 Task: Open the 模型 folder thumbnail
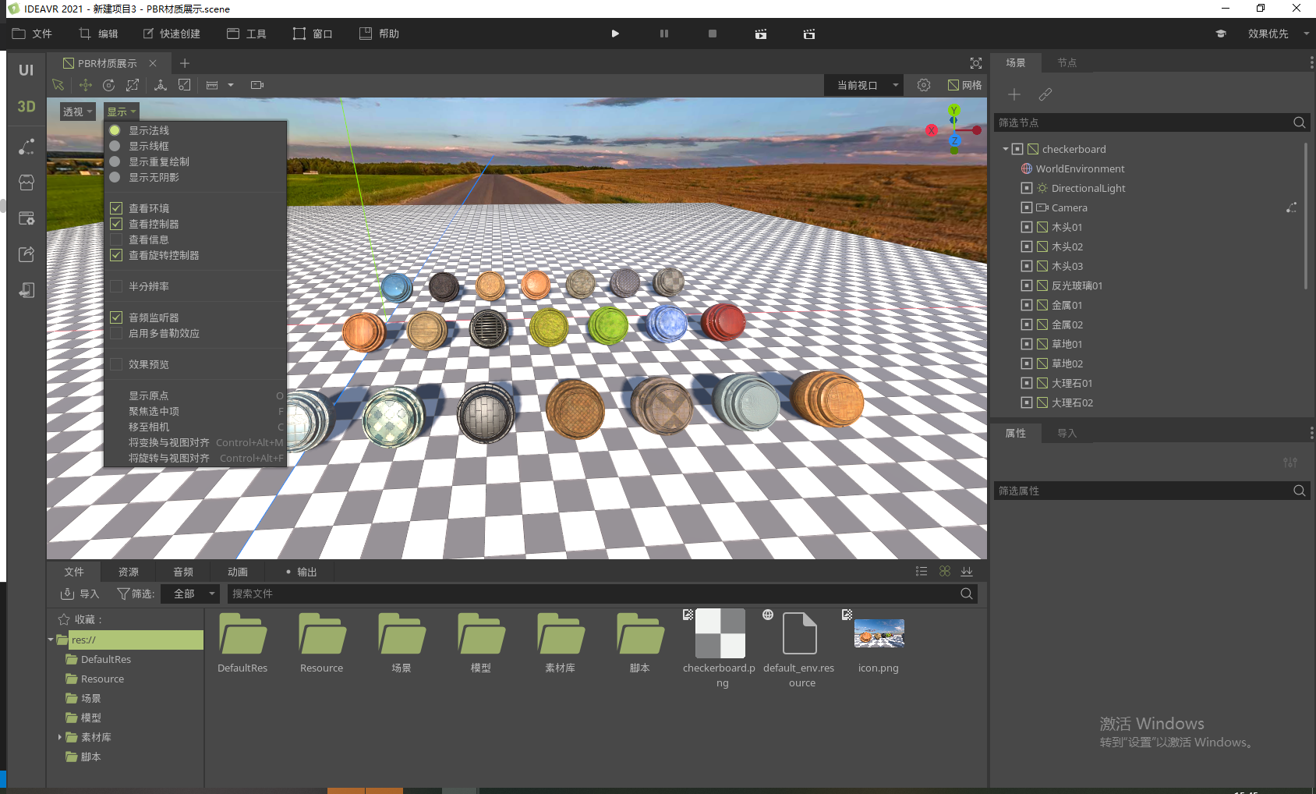pyautogui.click(x=480, y=633)
